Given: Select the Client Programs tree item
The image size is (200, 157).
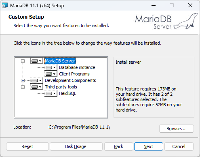Looking at the screenshot, I should (x=74, y=74).
